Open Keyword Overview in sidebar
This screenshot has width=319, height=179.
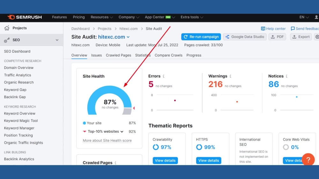[x=19, y=114]
